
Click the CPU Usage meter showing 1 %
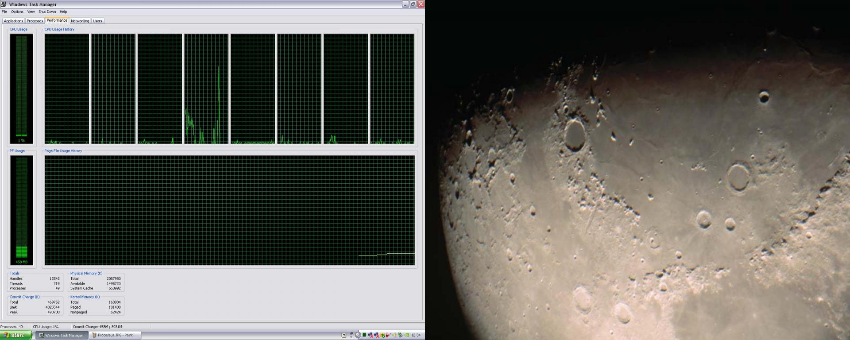pyautogui.click(x=21, y=89)
